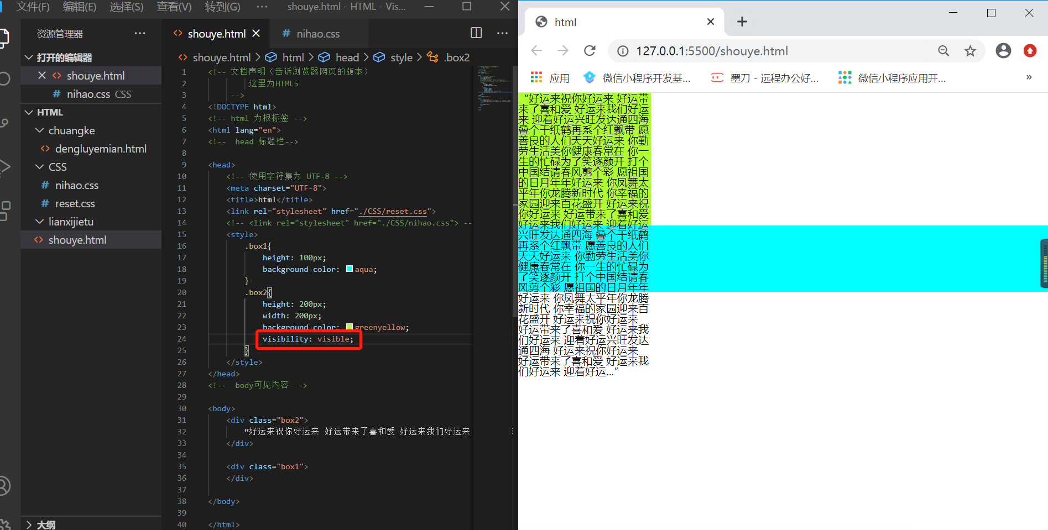This screenshot has height=530, width=1048.
Task: Close the shouye.html editor tab
Action: pyautogui.click(x=256, y=34)
